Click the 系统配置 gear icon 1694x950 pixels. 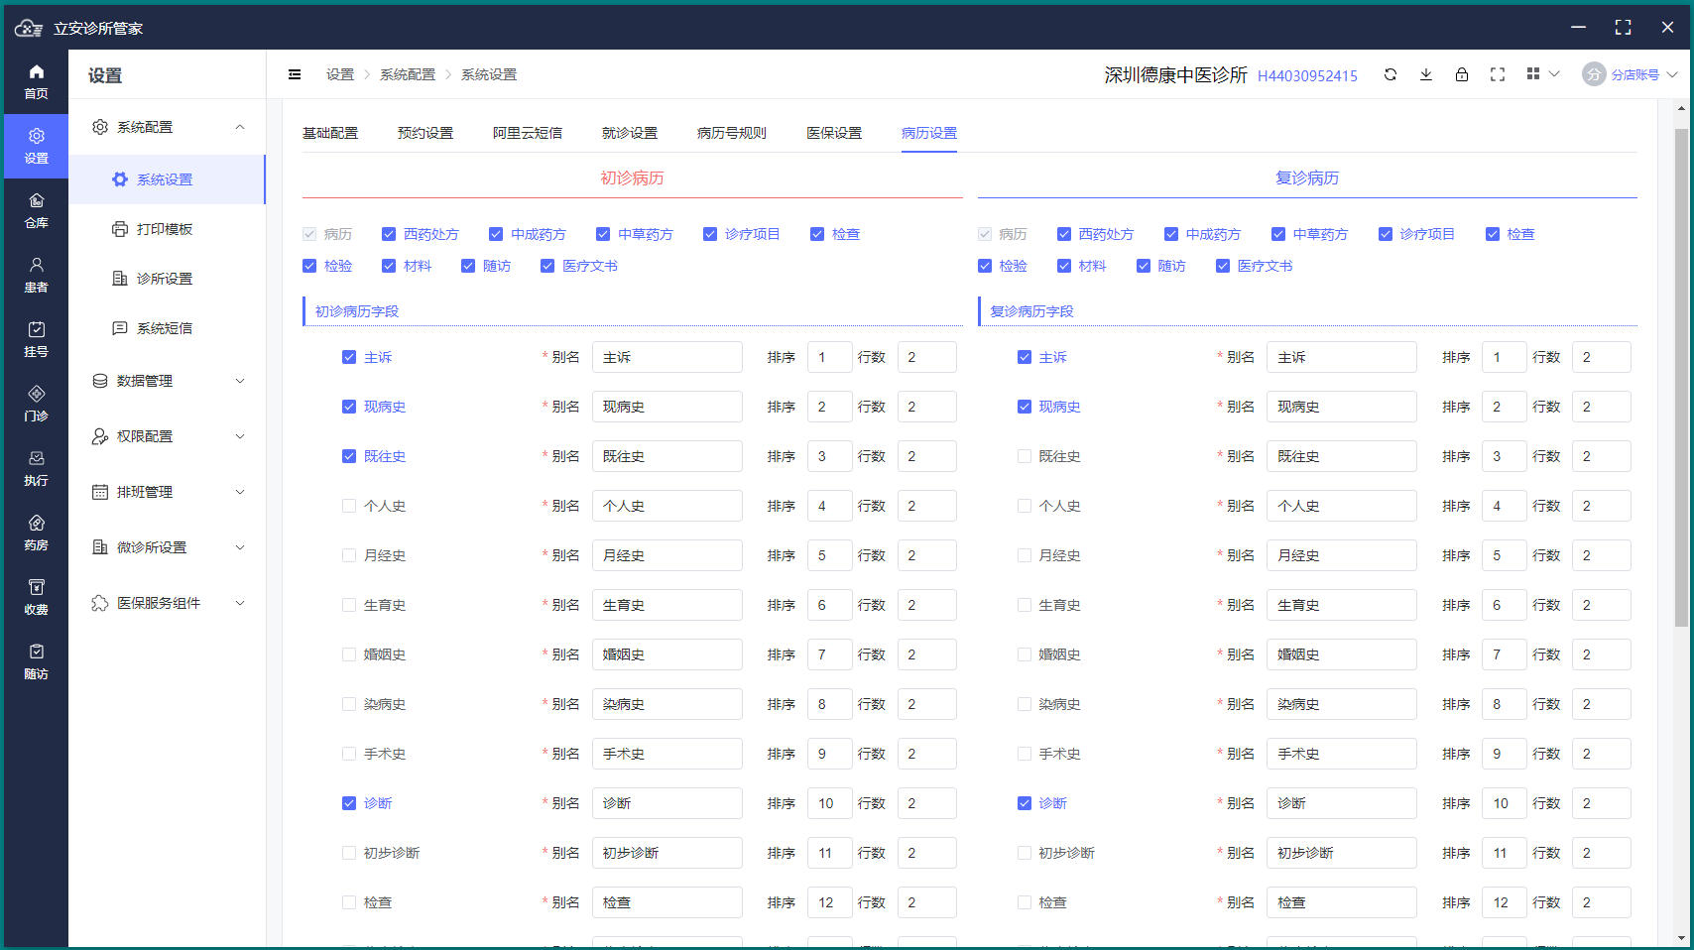pos(100,127)
